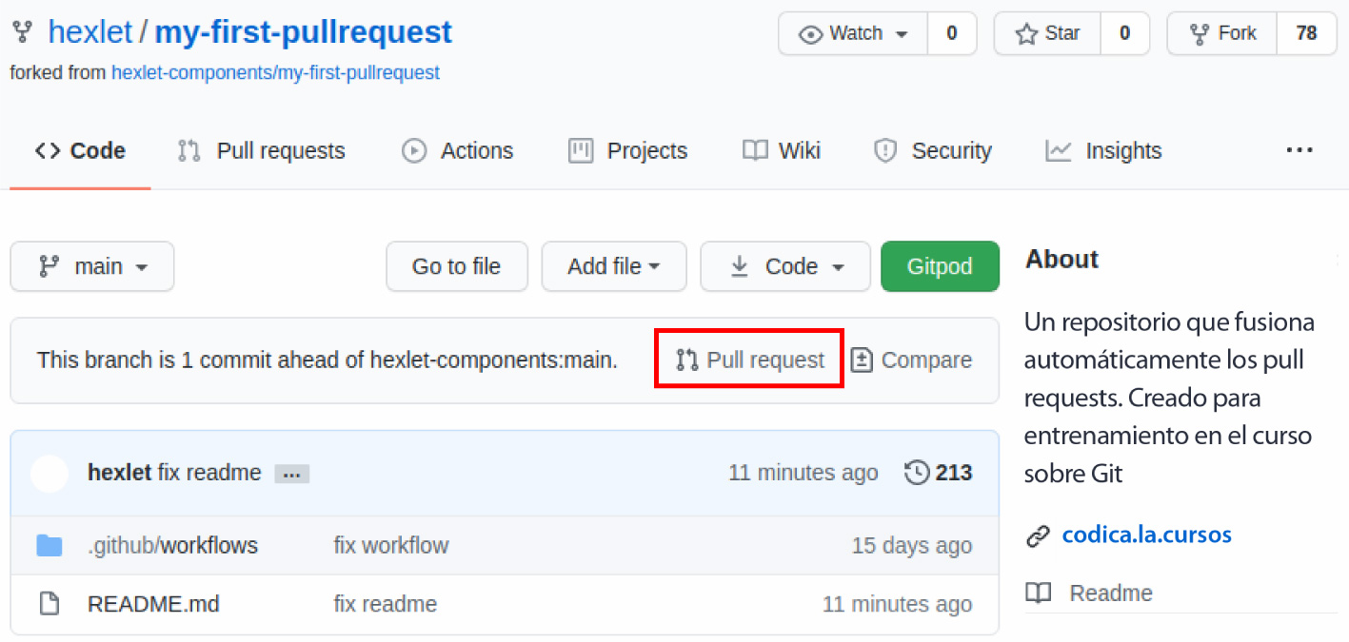Click the highlighted Pull request button
Viewport: 1349px width, 642px height.
pos(749,360)
